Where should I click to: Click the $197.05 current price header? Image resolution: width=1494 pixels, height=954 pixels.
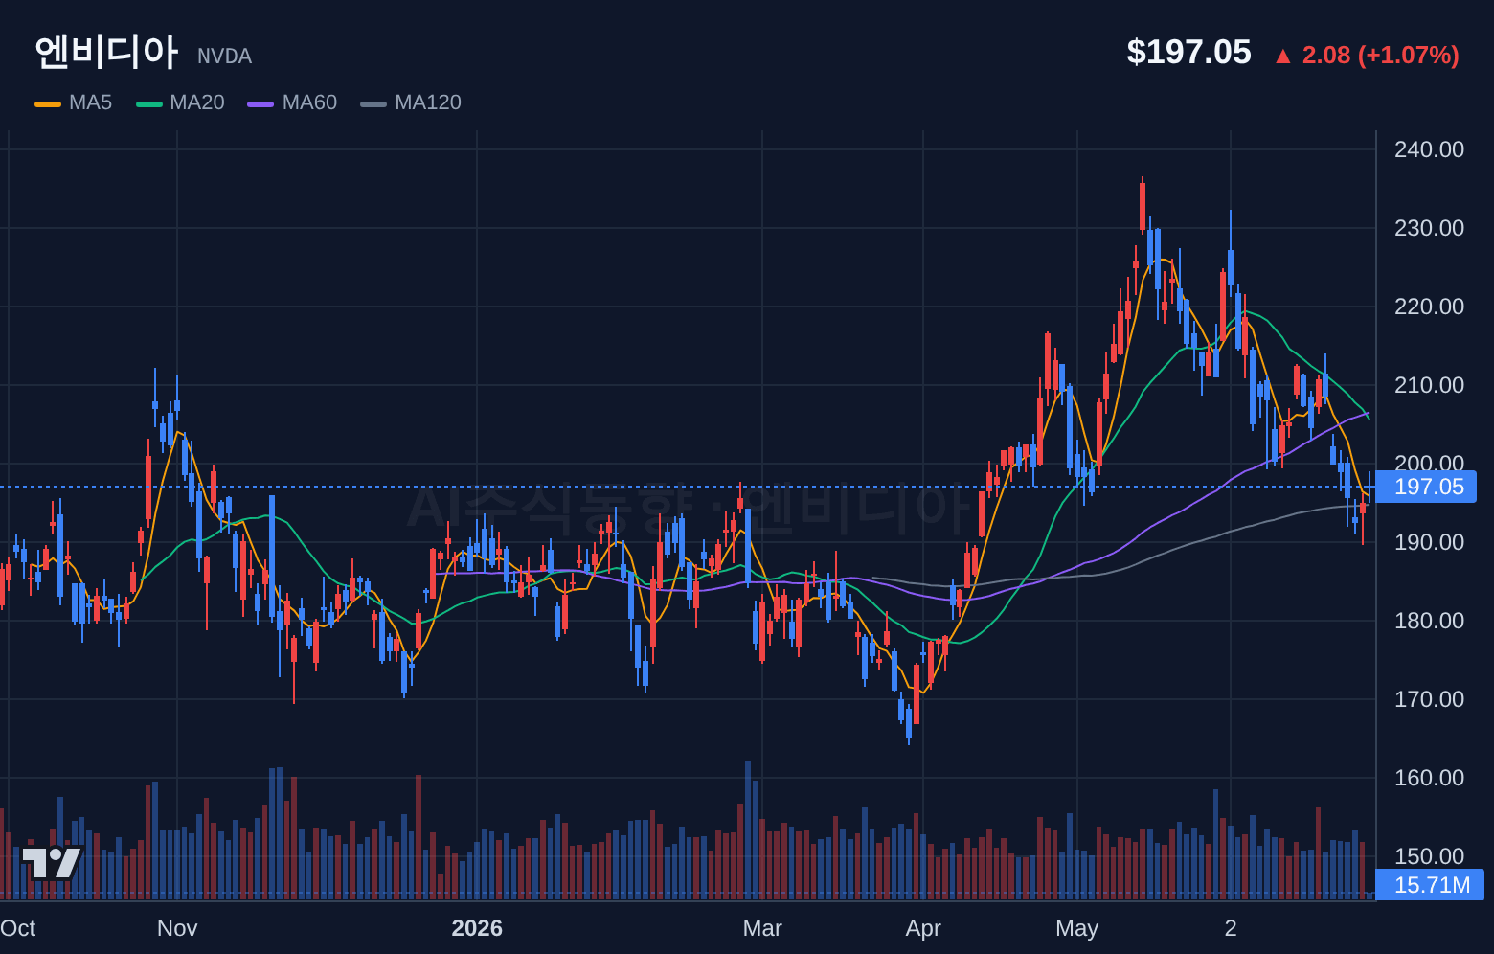(x=1188, y=52)
